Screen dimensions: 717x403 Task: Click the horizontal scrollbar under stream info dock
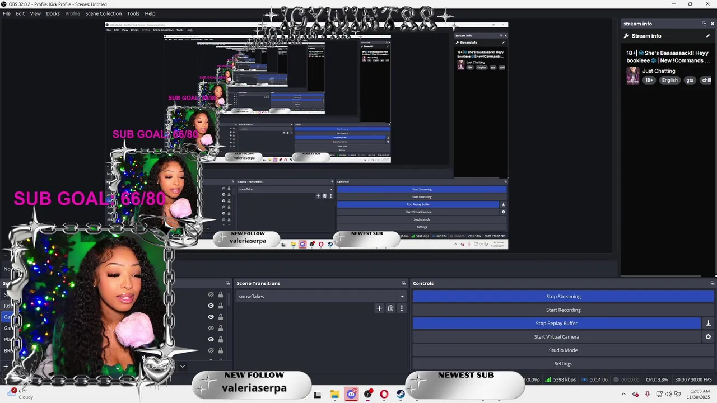click(x=661, y=276)
